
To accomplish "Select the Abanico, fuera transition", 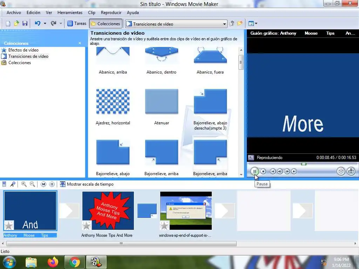I will point(210,61).
